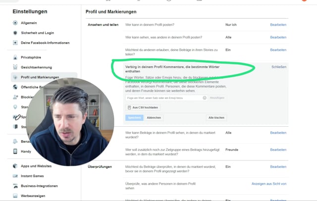The height and width of the screenshot is (201, 317).
Task: Open Allgemein settings section
Action: pos(29,23)
